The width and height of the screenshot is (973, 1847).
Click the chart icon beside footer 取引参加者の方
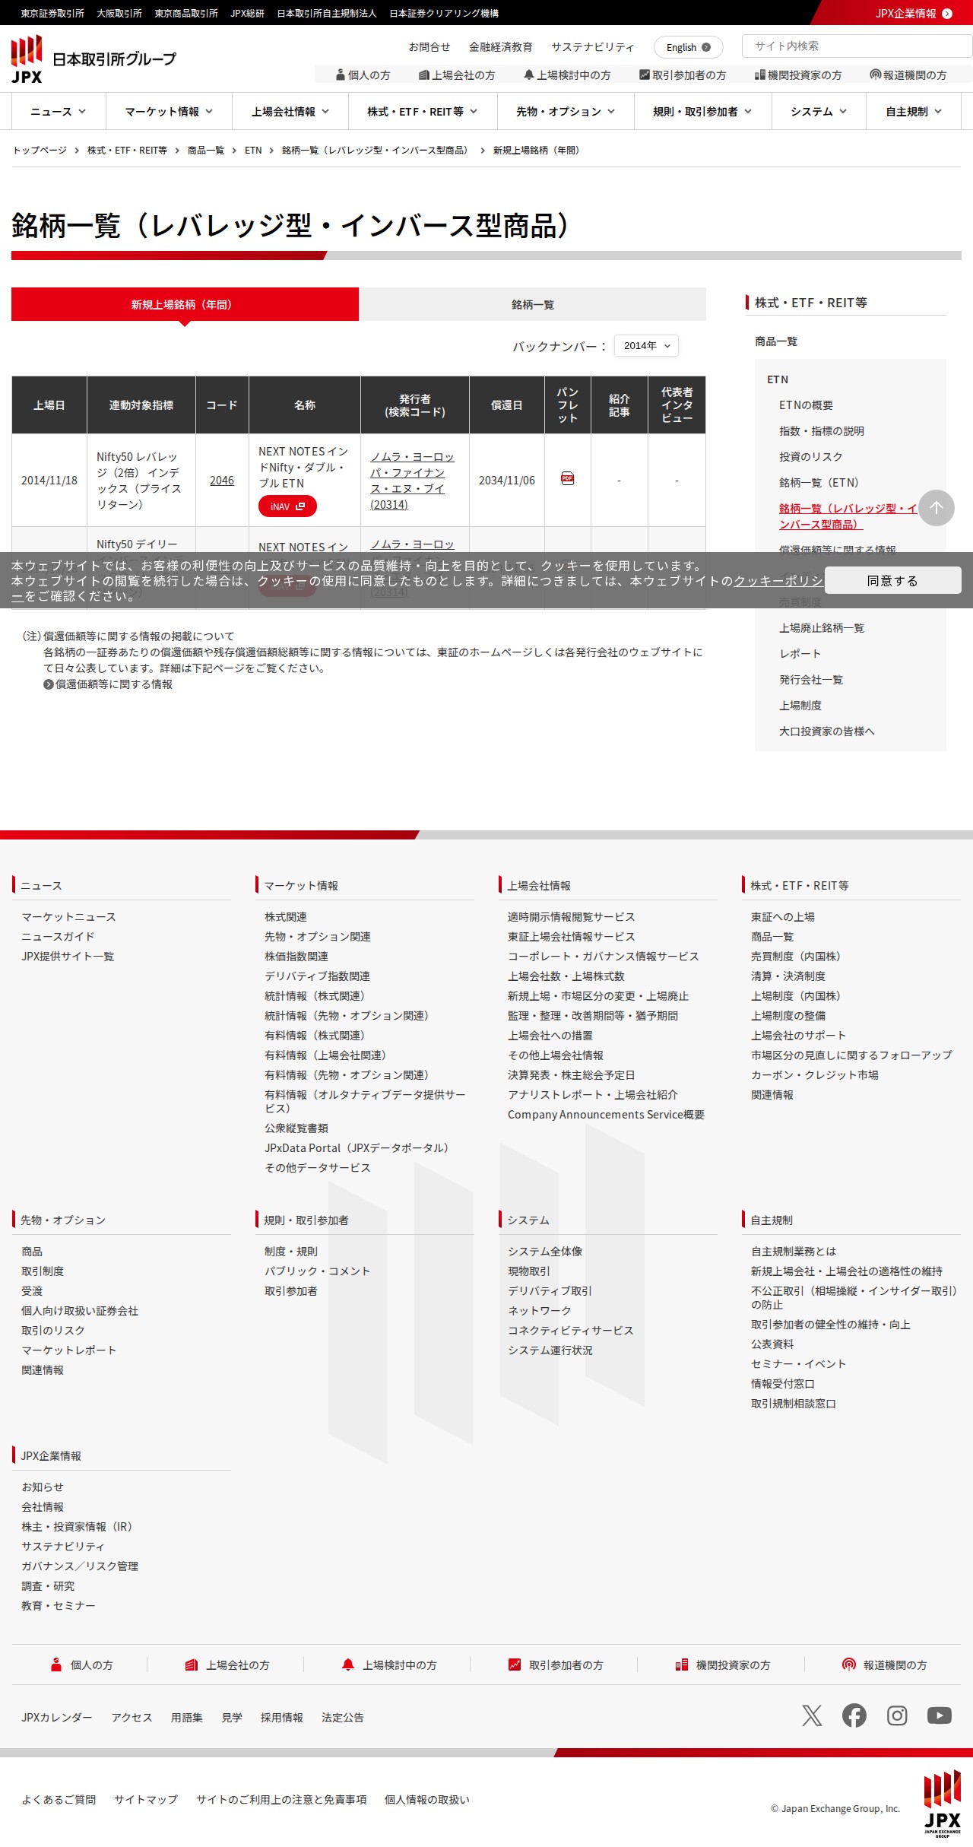515,1665
